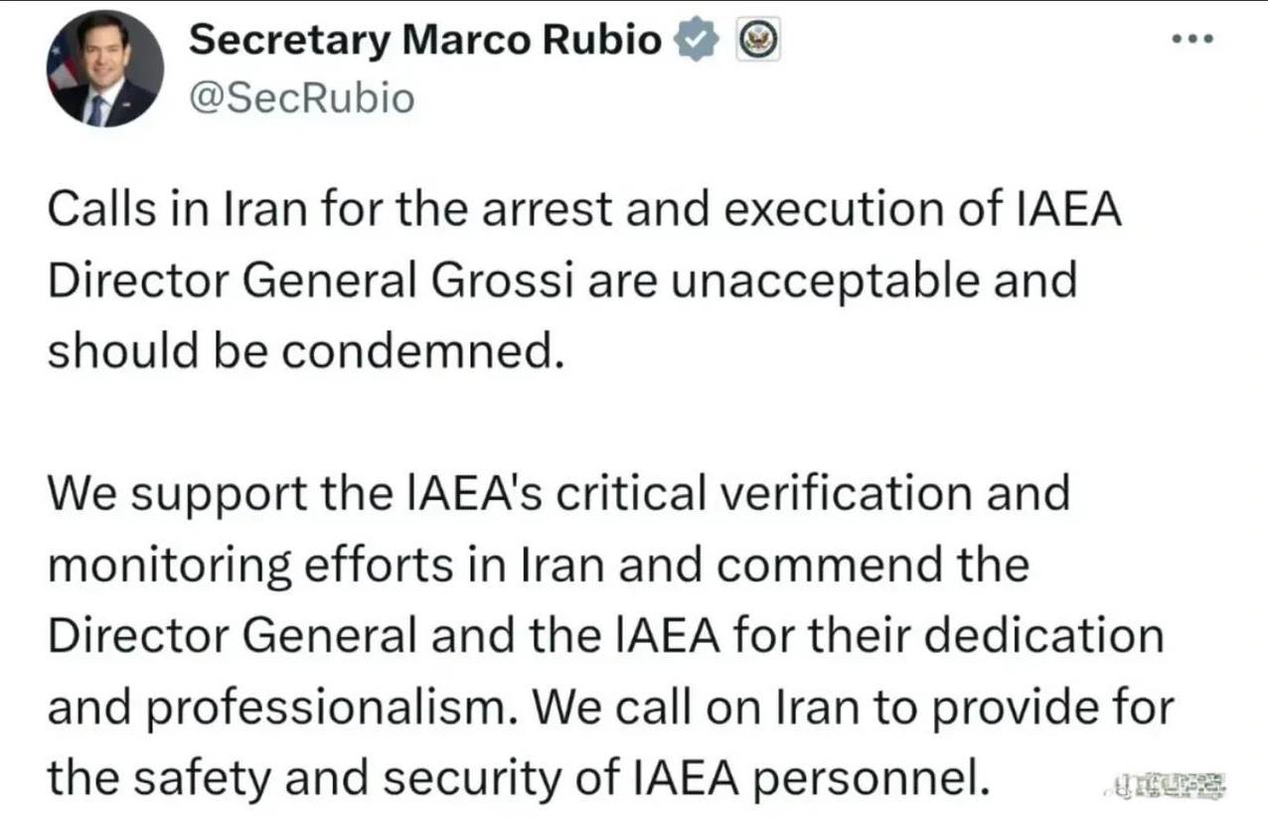The width and height of the screenshot is (1268, 825).
Task: Click the government seal affiliation badge
Action: click(758, 42)
